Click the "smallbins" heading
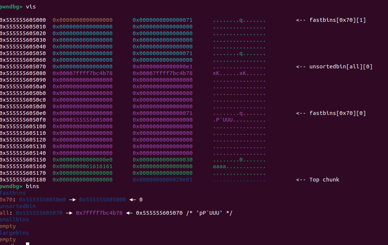The image size is (388, 245). (x=14, y=220)
